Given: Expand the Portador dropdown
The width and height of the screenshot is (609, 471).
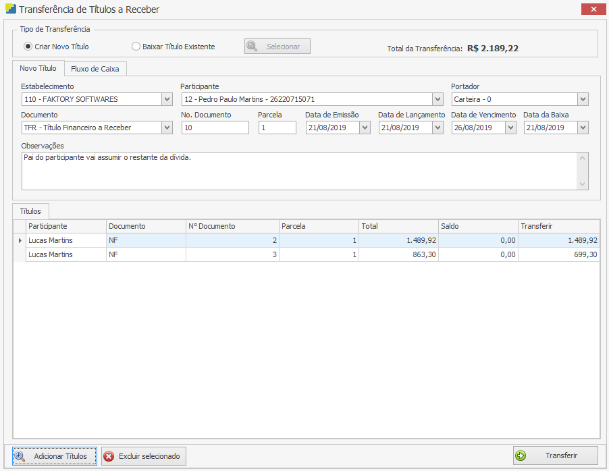Looking at the screenshot, I should [583, 99].
